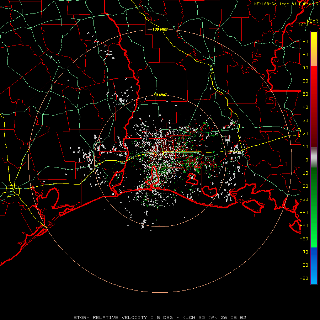Click the 60 knot scale label
Image resolution: width=320 pixels, height=320 pixels.
pos(305,81)
